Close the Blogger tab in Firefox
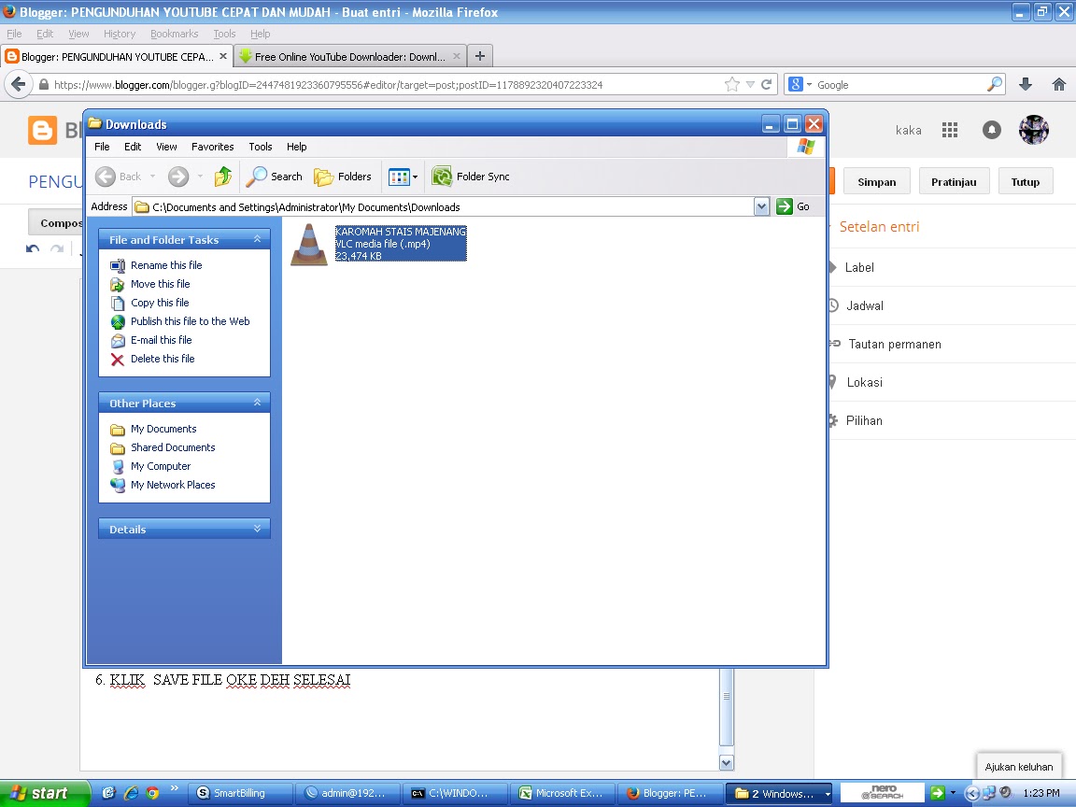 click(x=222, y=56)
